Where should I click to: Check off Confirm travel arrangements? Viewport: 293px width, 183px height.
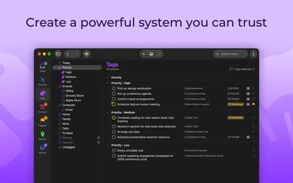click(114, 99)
